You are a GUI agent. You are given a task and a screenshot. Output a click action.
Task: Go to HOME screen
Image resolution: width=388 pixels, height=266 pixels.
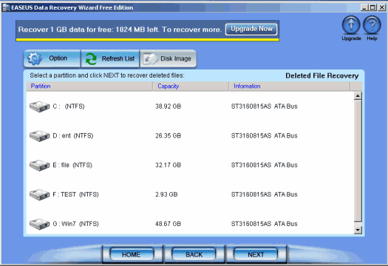point(132,254)
